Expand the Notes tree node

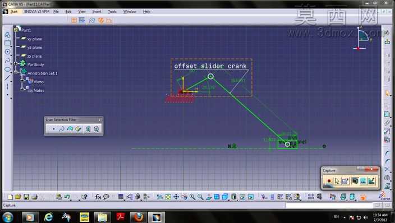point(22,89)
